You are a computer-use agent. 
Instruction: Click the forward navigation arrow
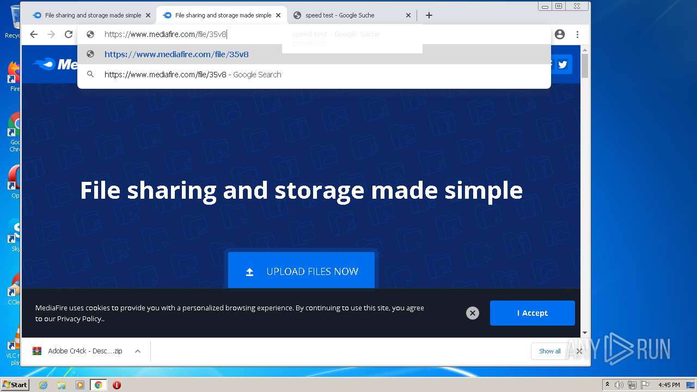(51, 34)
